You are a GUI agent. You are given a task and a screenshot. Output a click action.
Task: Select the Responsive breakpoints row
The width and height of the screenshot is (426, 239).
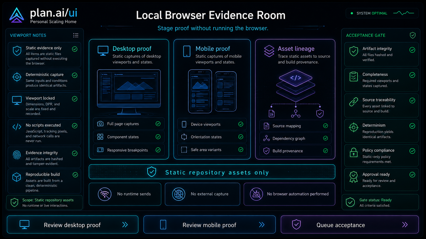tap(129, 150)
